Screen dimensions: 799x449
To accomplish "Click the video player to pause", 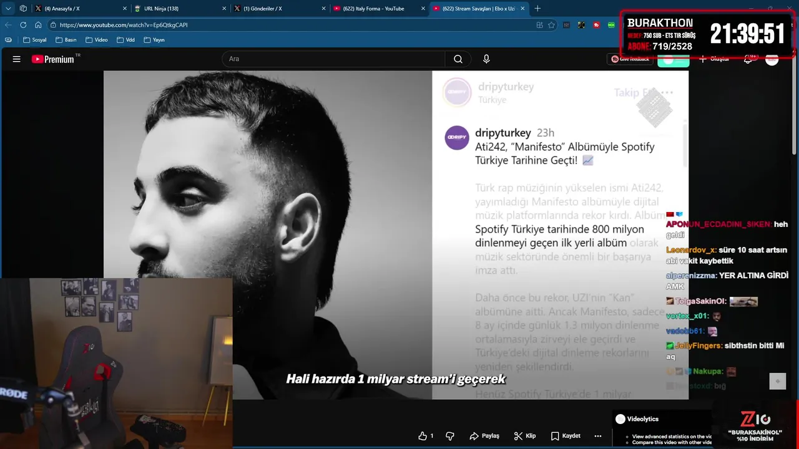I will coord(396,235).
